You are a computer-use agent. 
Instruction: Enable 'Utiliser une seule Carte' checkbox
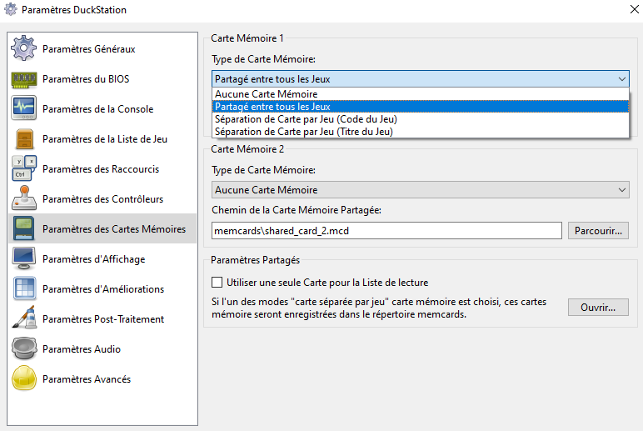coord(218,283)
